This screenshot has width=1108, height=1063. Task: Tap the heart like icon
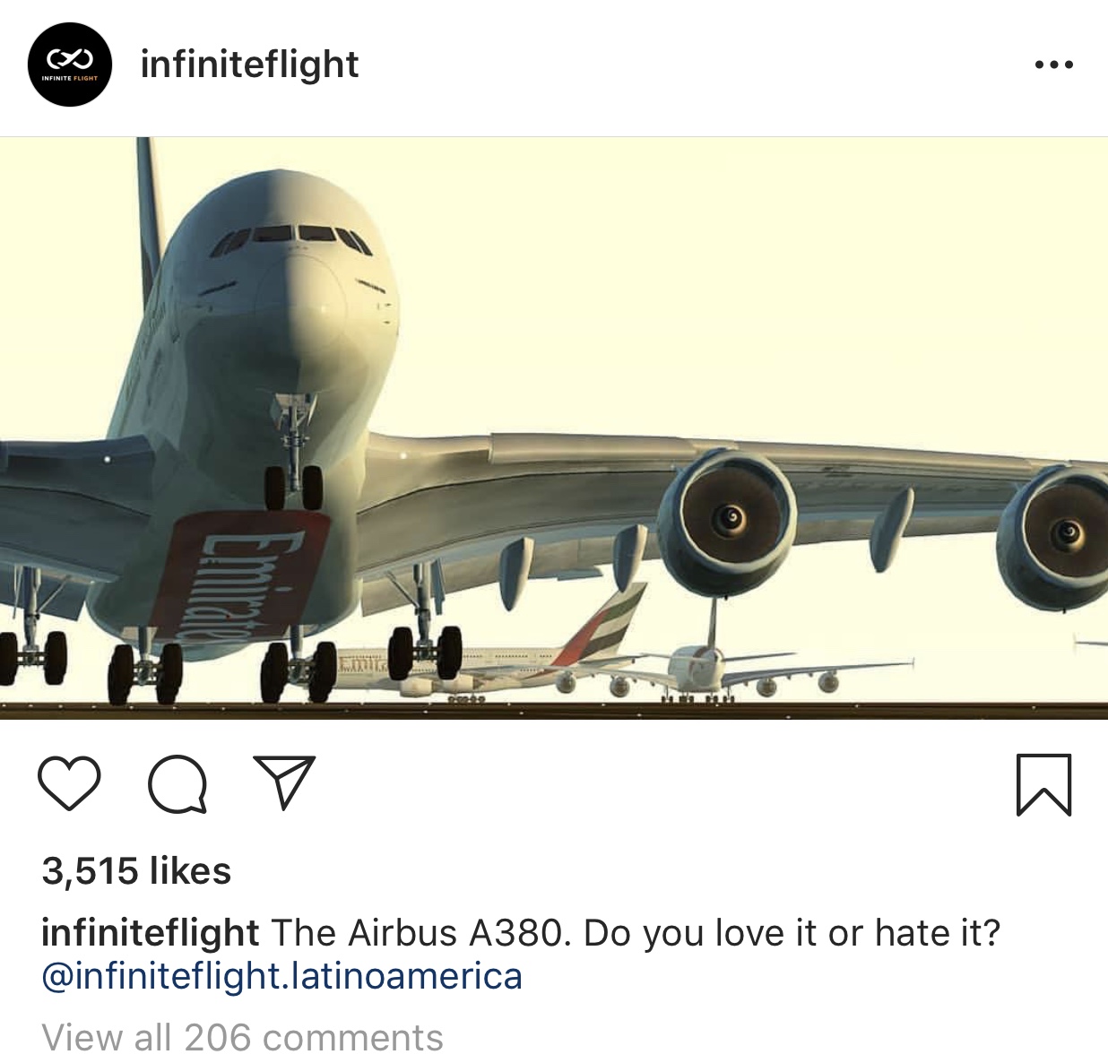(x=69, y=784)
